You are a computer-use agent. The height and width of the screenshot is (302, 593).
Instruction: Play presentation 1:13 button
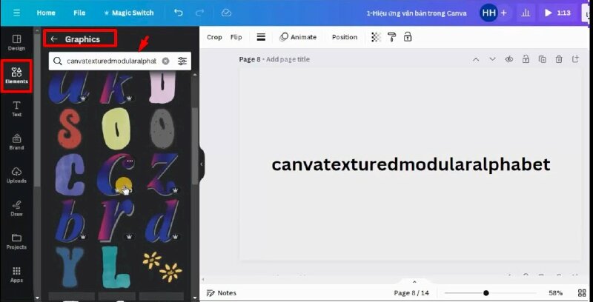pyautogui.click(x=557, y=13)
